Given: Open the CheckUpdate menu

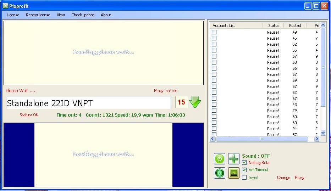Looking at the screenshot, I should [83, 15].
